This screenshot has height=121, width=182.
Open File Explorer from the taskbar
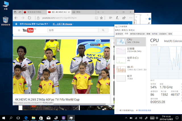[34, 118]
